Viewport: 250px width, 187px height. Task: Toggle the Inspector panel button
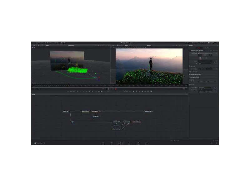tap(211, 43)
